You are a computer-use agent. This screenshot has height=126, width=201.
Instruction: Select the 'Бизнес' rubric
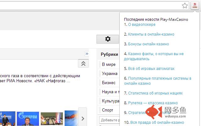click(x=109, y=83)
